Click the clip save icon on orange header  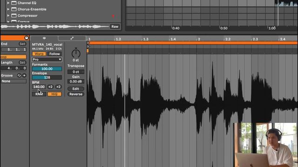point(27,38)
